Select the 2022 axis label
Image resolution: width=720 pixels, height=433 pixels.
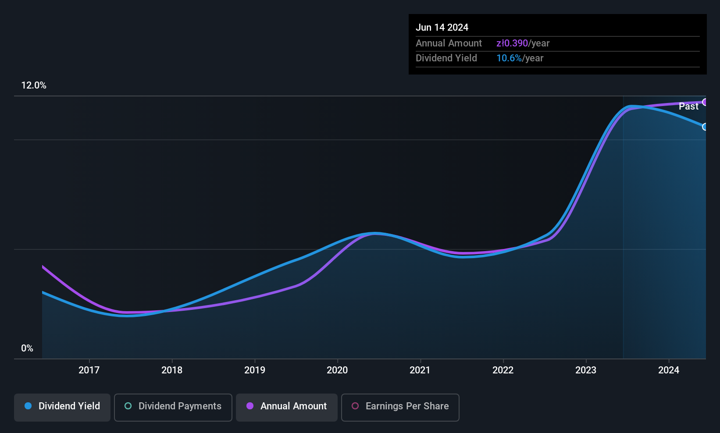tap(503, 370)
